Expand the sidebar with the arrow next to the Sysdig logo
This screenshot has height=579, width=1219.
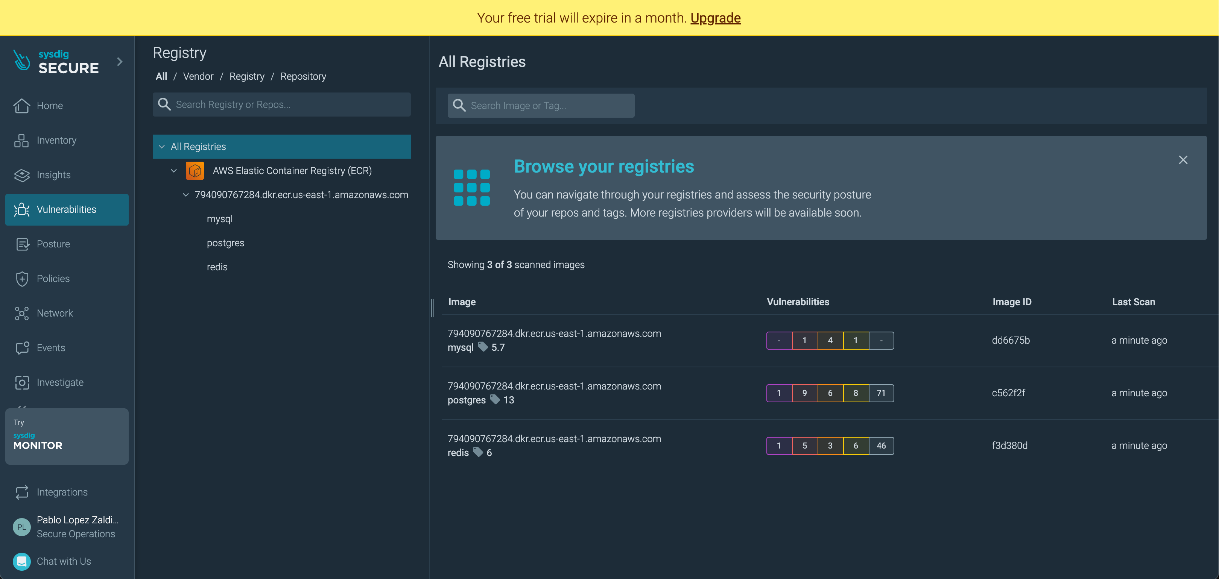pos(120,62)
